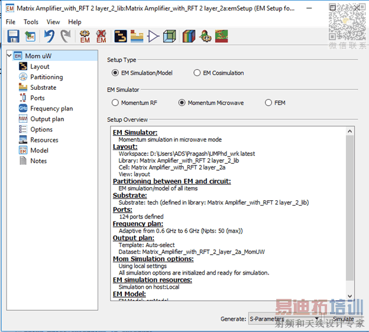Select Layout in the setup tree
This screenshot has width=369, height=332.
click(x=40, y=67)
